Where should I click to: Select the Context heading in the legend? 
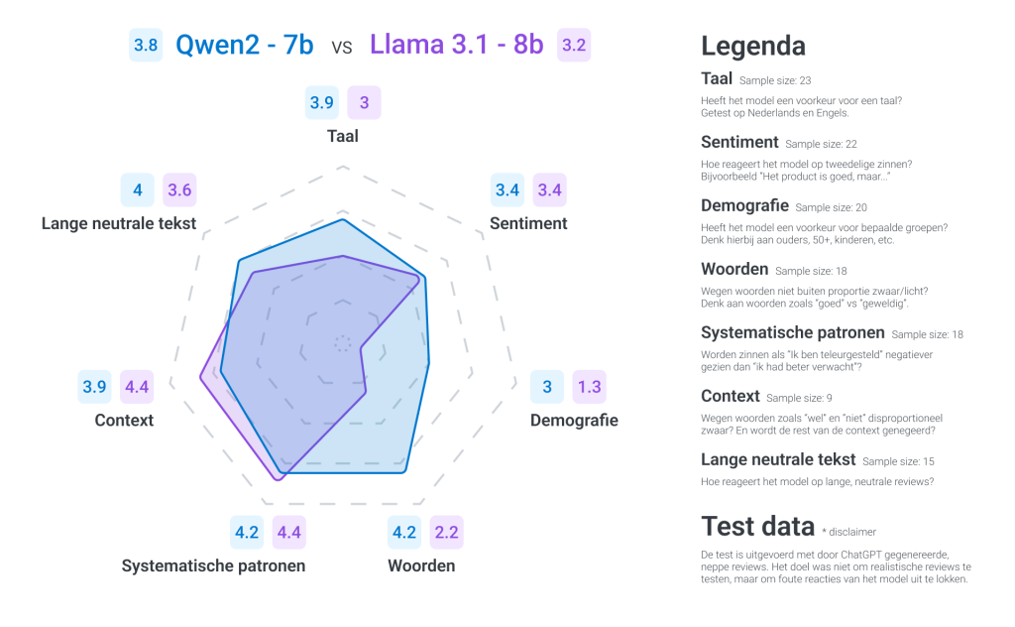coord(730,397)
